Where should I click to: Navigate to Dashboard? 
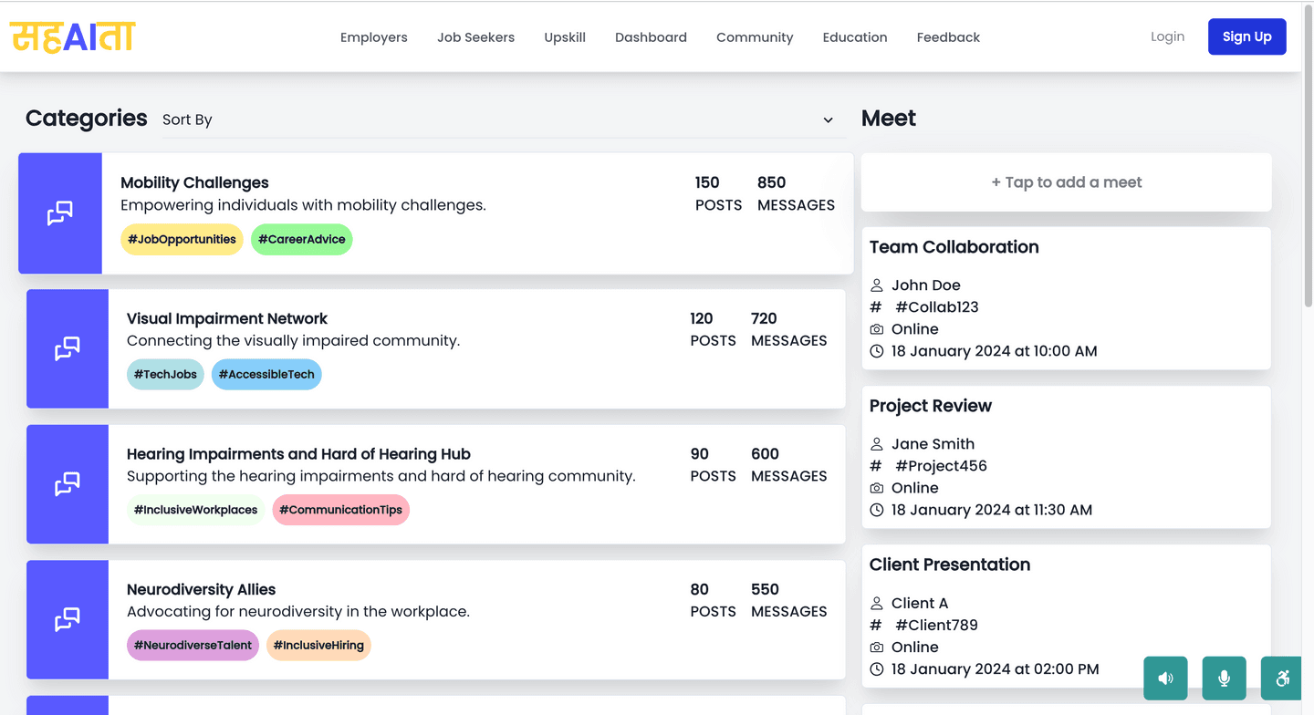(651, 37)
